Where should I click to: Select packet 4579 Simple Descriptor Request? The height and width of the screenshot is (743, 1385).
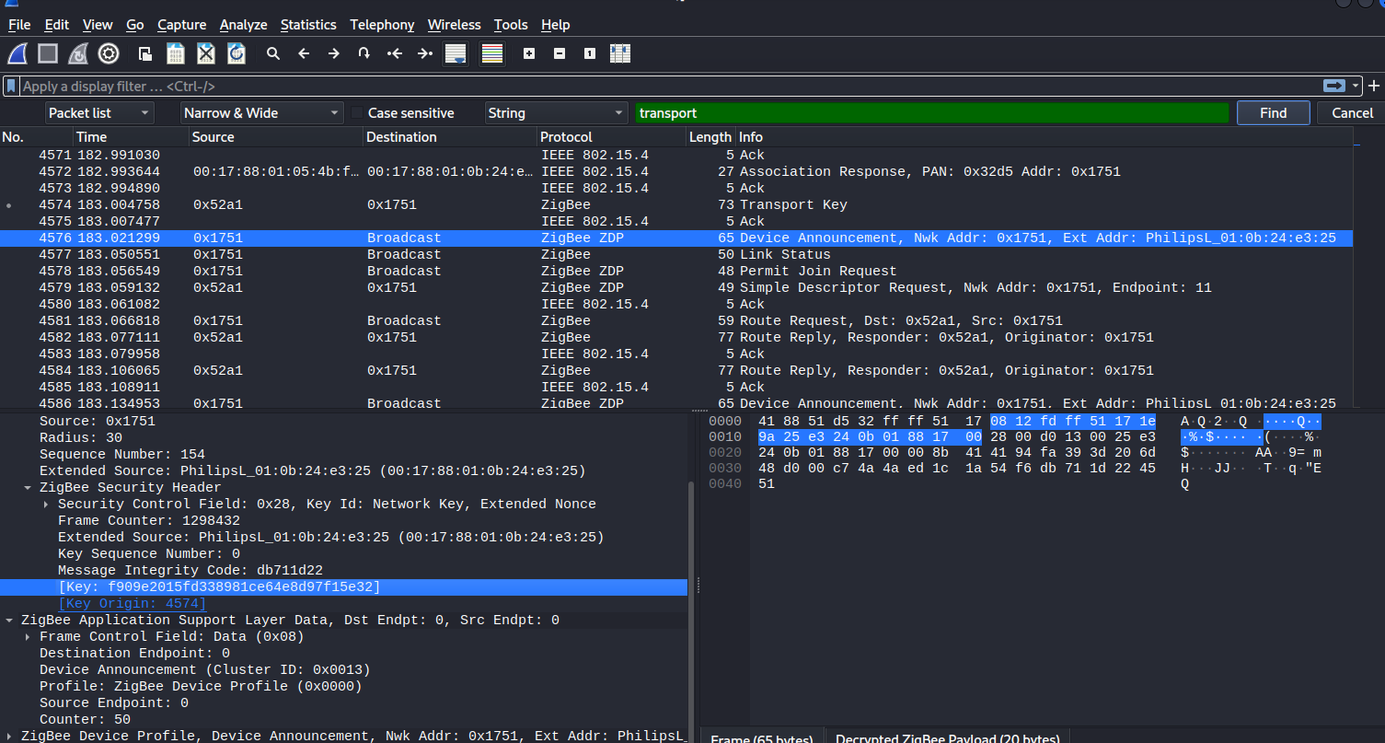[676, 287]
